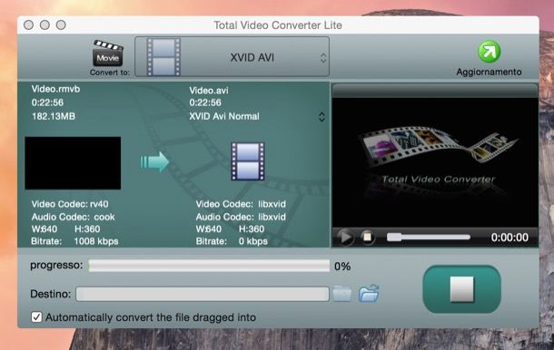Click the Bitrate: 1008 kbps text
The image size is (554, 350).
[74, 241]
